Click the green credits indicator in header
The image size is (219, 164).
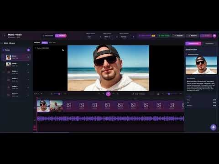[x=164, y=36]
